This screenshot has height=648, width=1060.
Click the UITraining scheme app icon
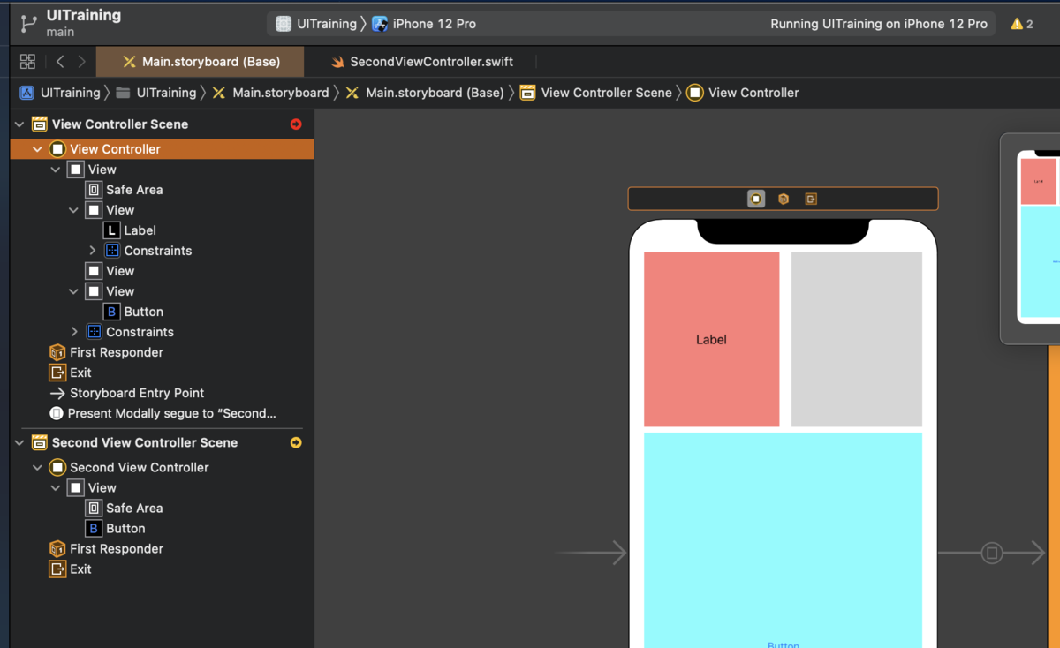[284, 24]
